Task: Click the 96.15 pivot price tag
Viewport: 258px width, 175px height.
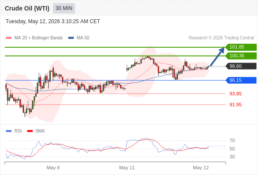Action: pyautogui.click(x=241, y=80)
